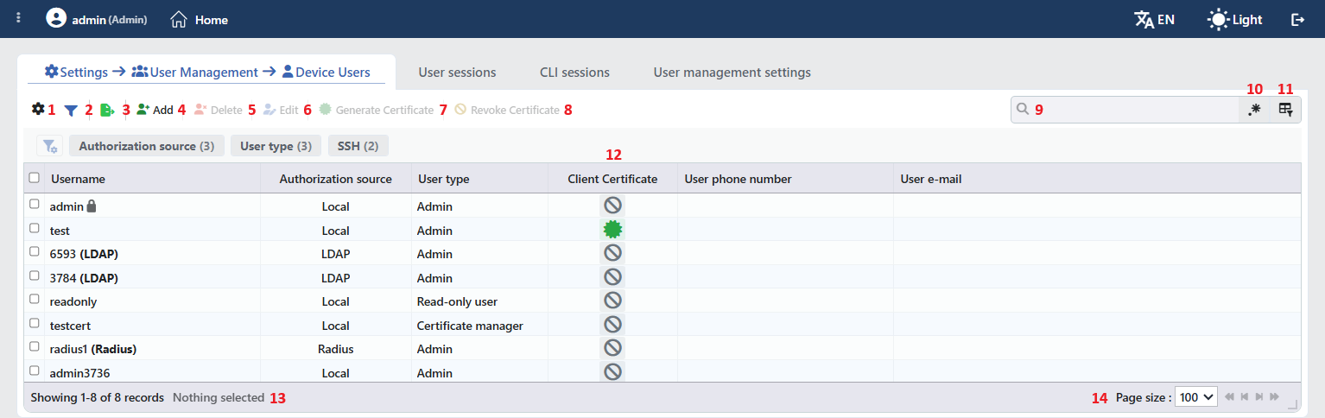Screen dimensions: 1325x418
Task: Open the Page size dropdown
Action: (1197, 397)
